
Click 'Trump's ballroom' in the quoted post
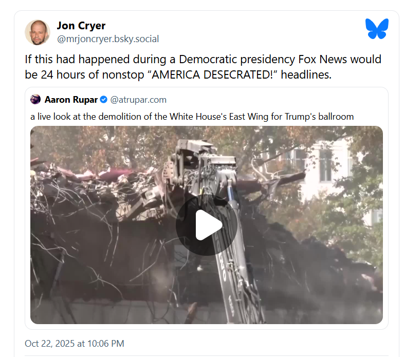click(x=319, y=117)
